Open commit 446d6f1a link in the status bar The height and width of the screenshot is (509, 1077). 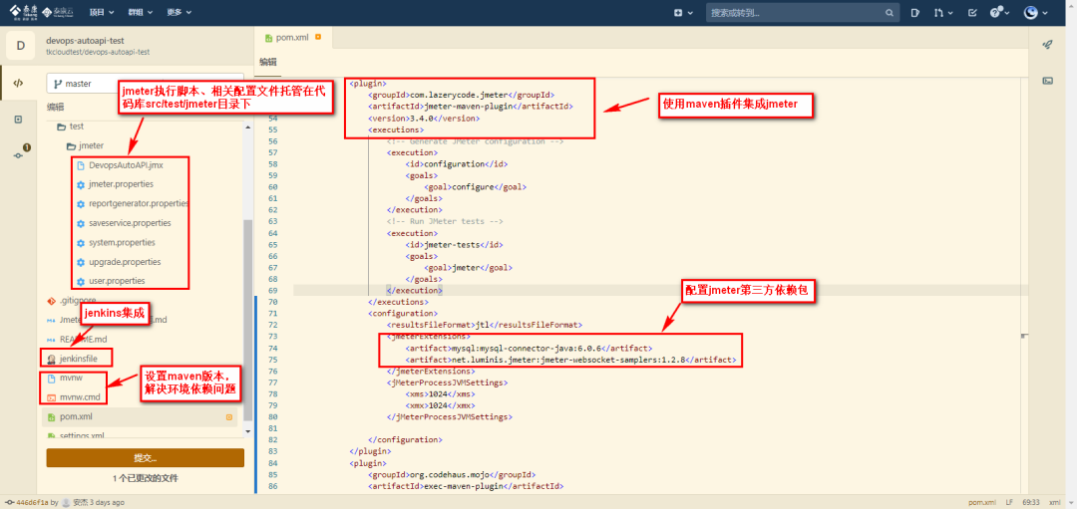pos(34,502)
